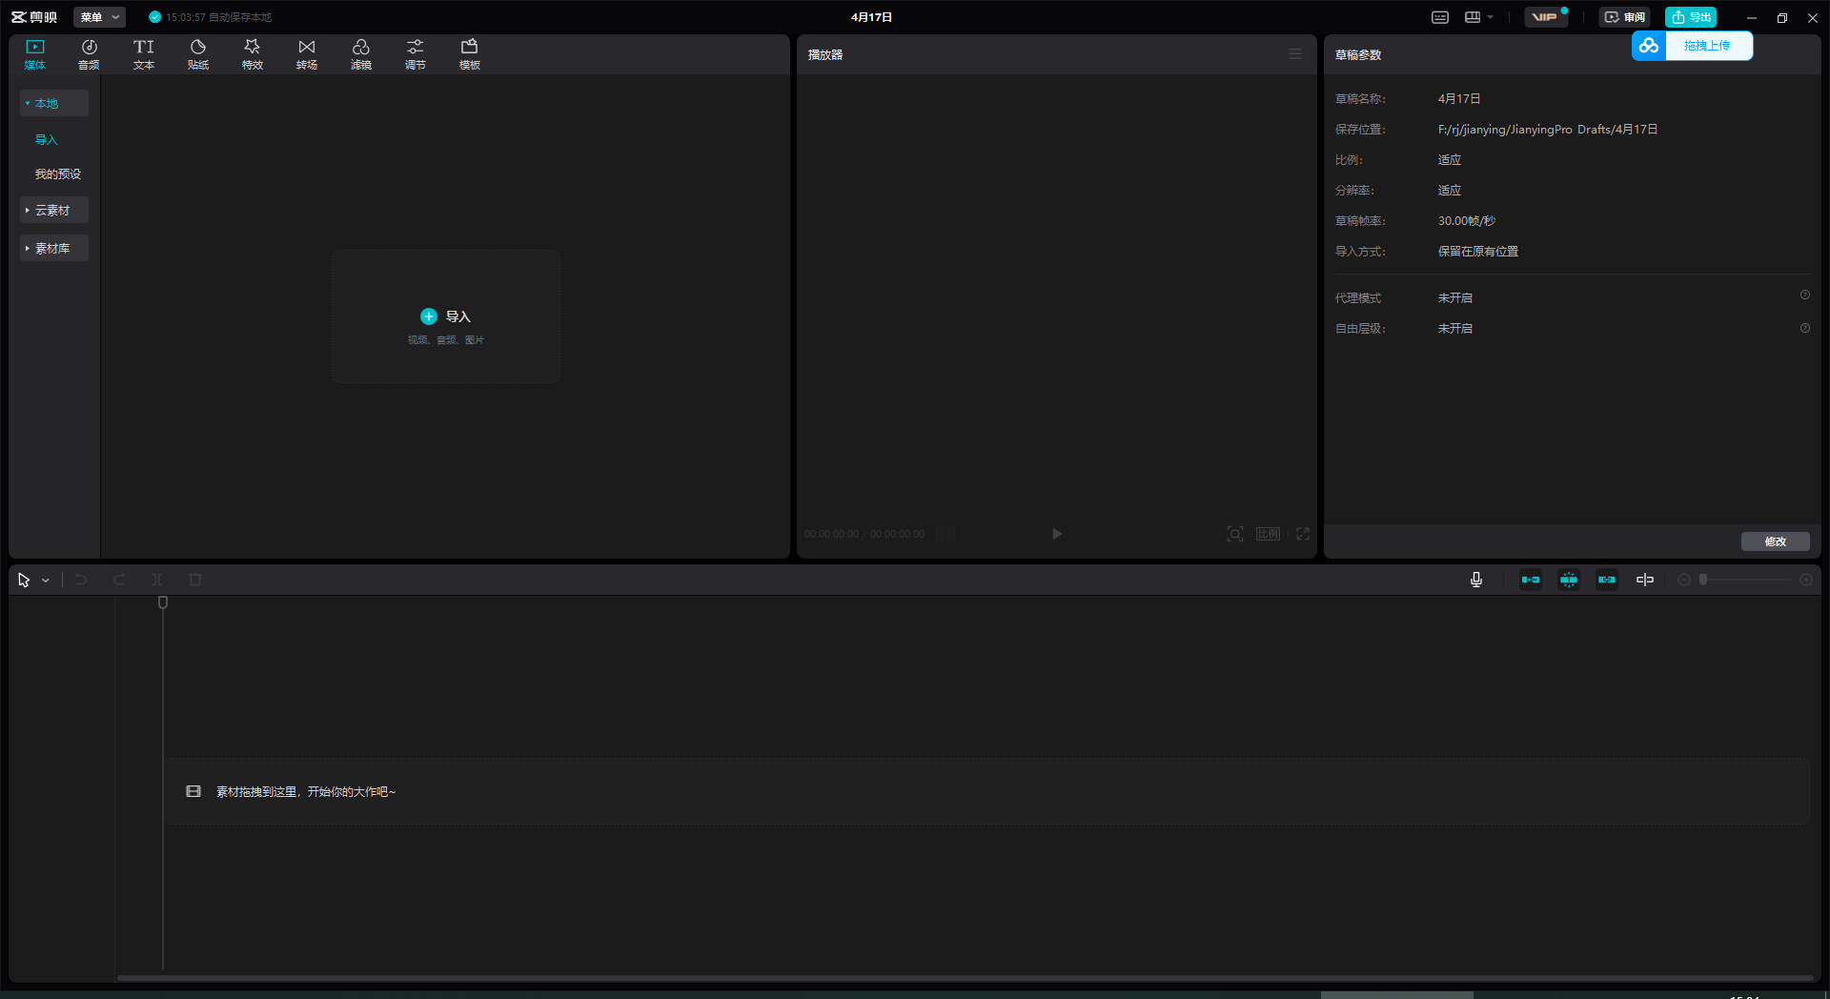Click the 30.00帧/秒 frame rate value

pos(1467,221)
